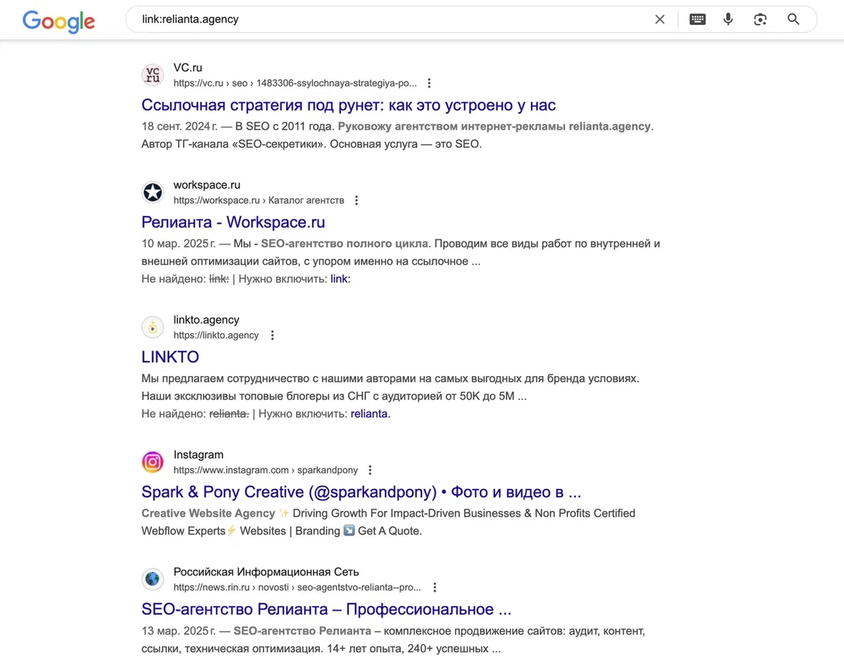This screenshot has width=844, height=672.
Task: Click the Google logo
Action: 59,21
